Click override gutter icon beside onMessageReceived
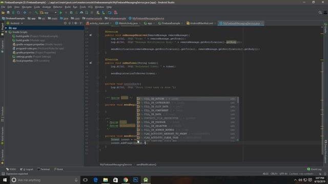The height and width of the screenshot is (184, 328). 91,35
